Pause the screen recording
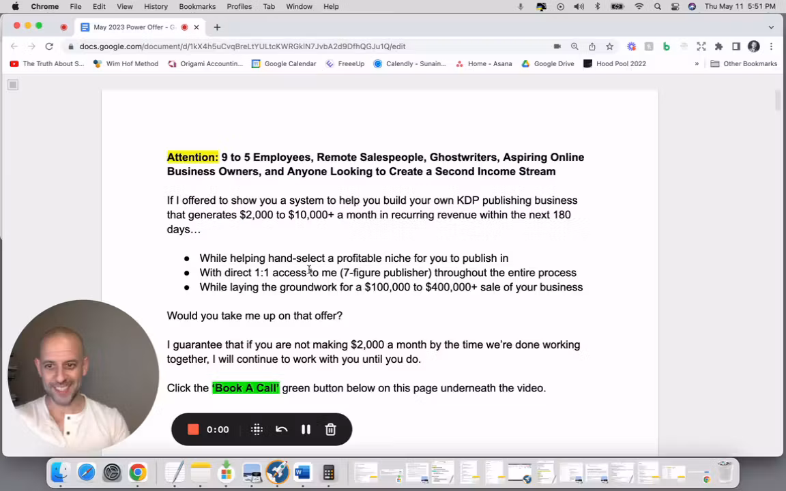This screenshot has width=786, height=491. click(306, 429)
